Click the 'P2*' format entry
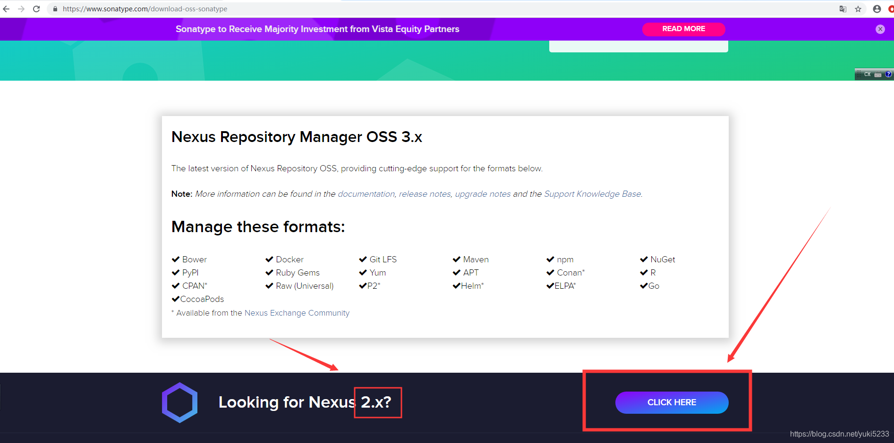Screen dimensions: 894x443 point(374,286)
